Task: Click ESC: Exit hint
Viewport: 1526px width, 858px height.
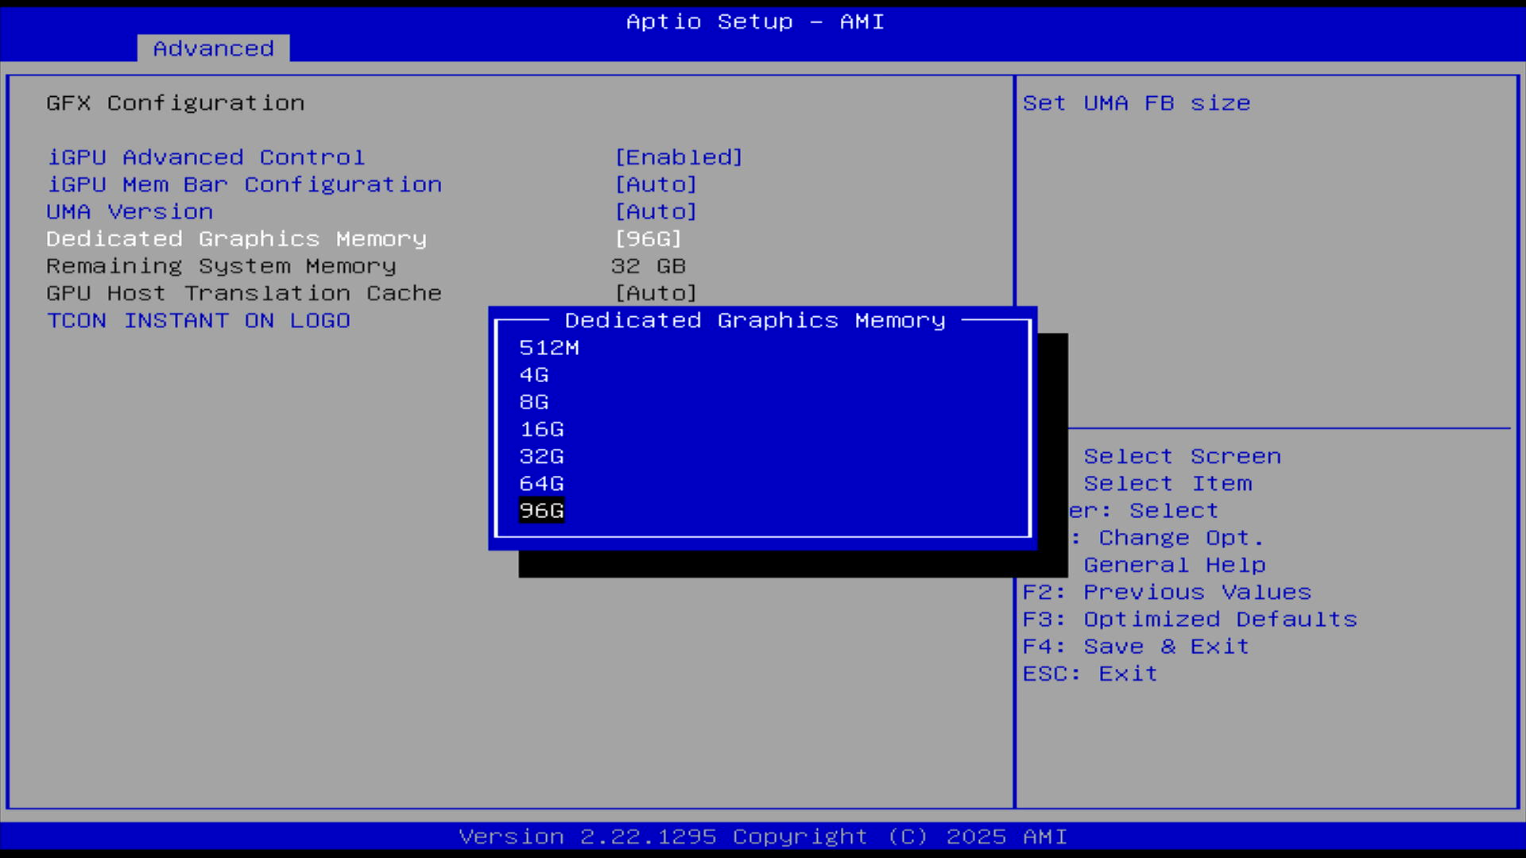Action: (1090, 674)
